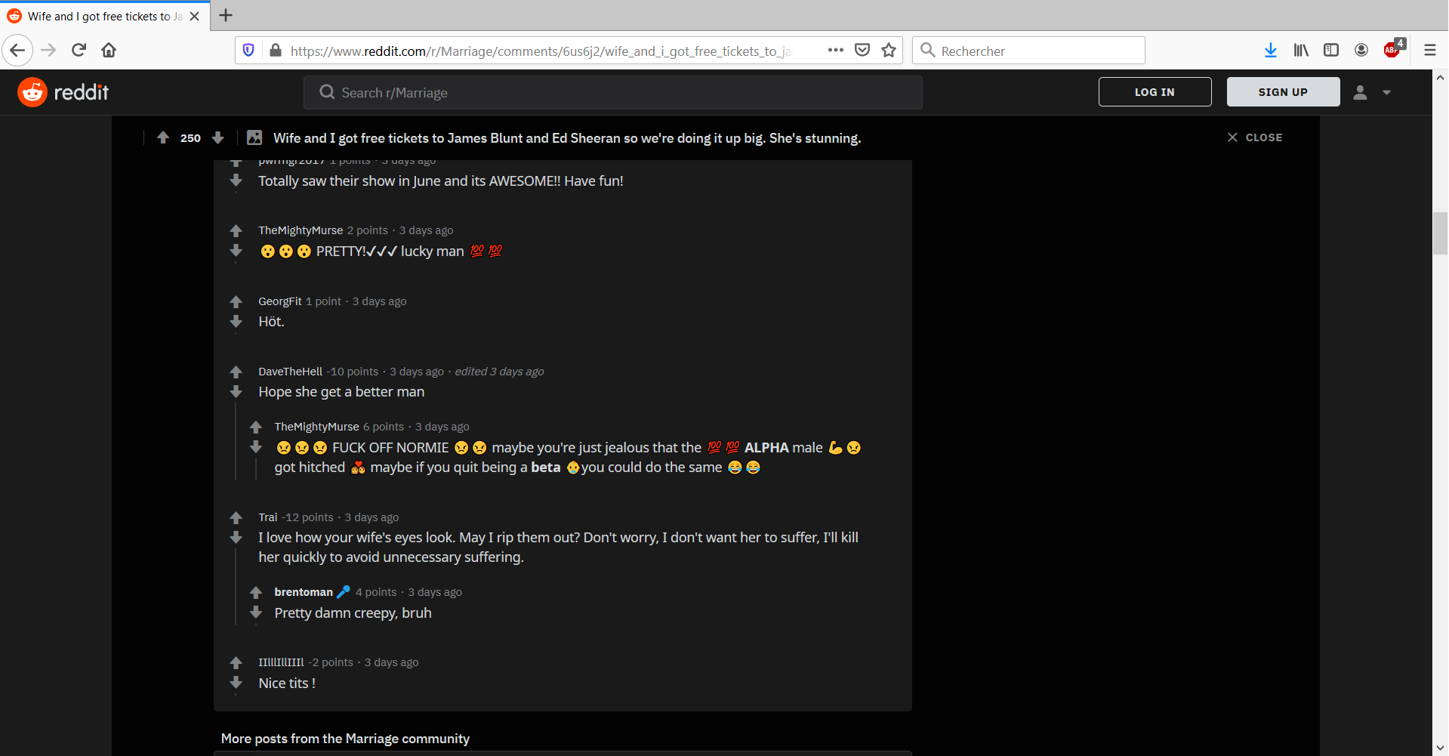The height and width of the screenshot is (756, 1449).
Task: Open the Firefox hamburger menu
Action: 1430,51
